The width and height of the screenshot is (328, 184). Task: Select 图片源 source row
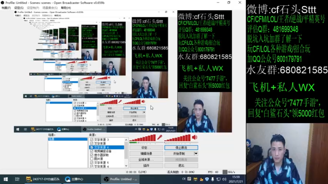tap(107, 159)
